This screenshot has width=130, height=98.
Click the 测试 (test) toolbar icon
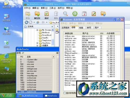(47, 14)
